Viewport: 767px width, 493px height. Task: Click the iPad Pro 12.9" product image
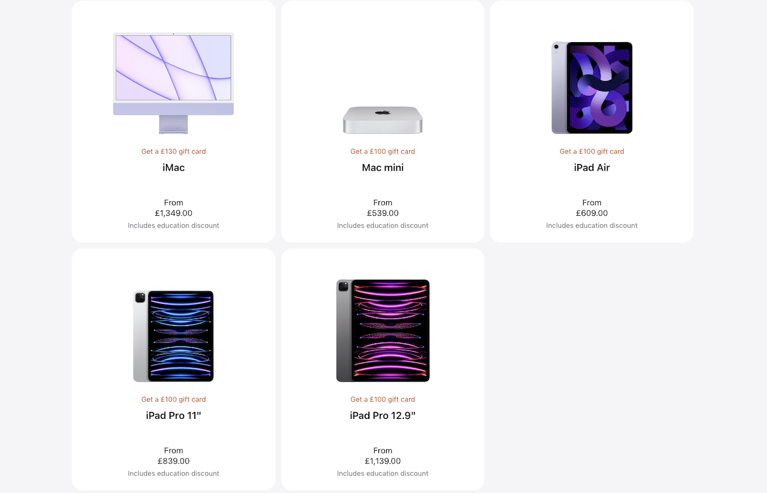[383, 331]
